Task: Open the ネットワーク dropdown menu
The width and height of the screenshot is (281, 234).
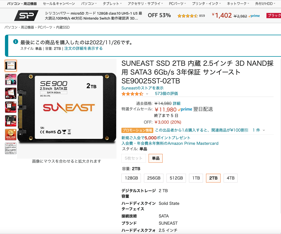Action: [238, 4]
